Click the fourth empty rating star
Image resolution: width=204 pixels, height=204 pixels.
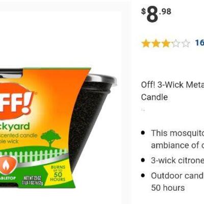tap(176, 43)
